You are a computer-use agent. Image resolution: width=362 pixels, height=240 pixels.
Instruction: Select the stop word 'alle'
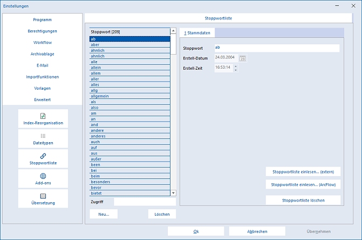[130, 62]
